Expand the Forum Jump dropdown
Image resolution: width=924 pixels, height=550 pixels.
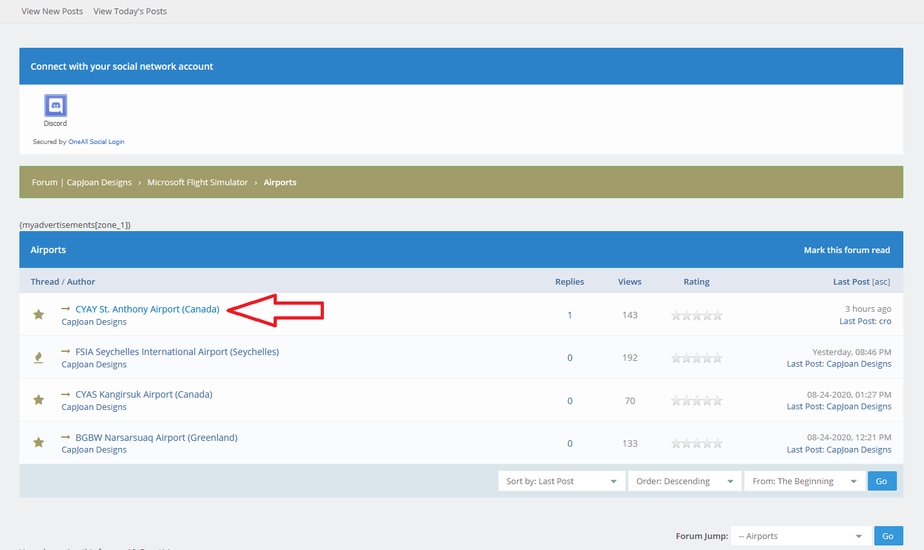(x=801, y=536)
